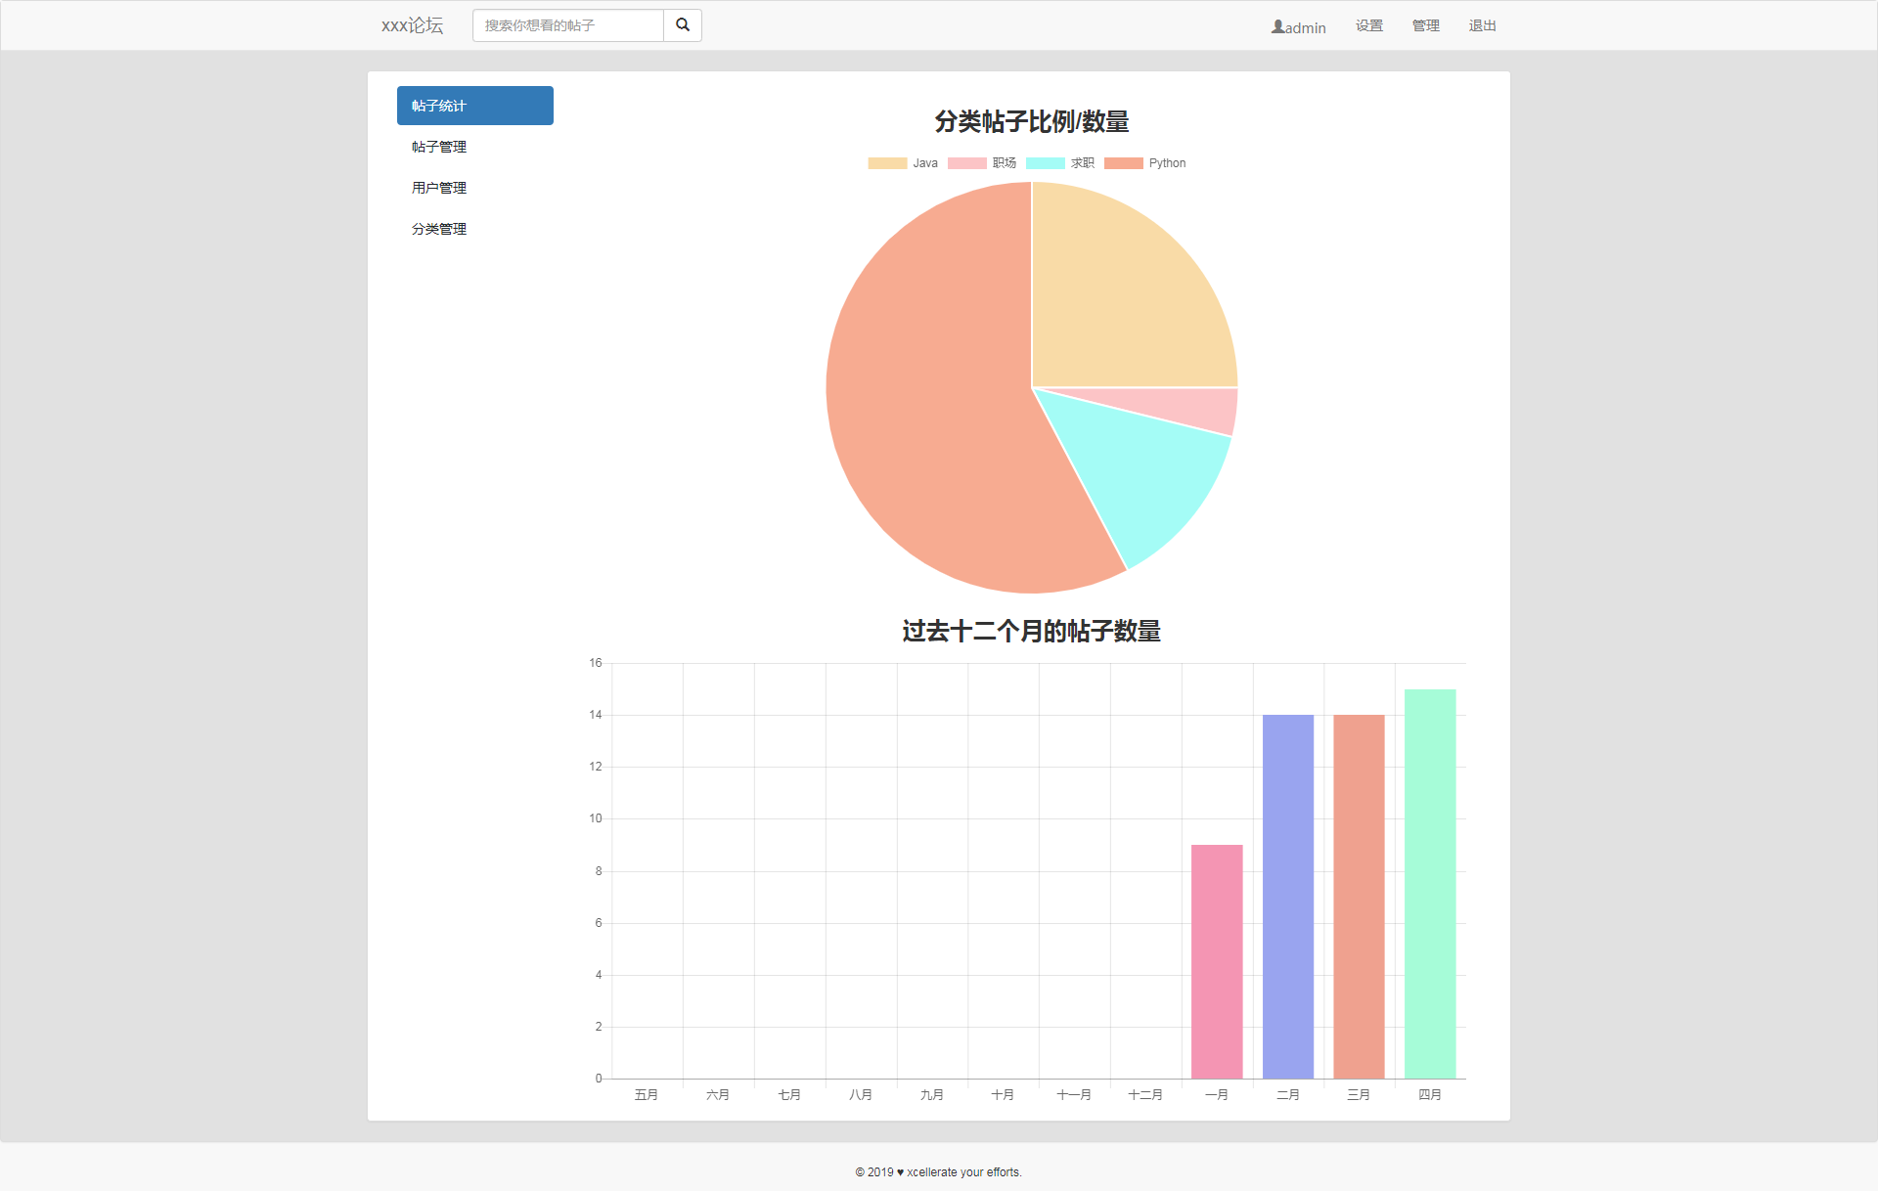
Task: Click the xxx论坛 site title
Action: point(412,24)
